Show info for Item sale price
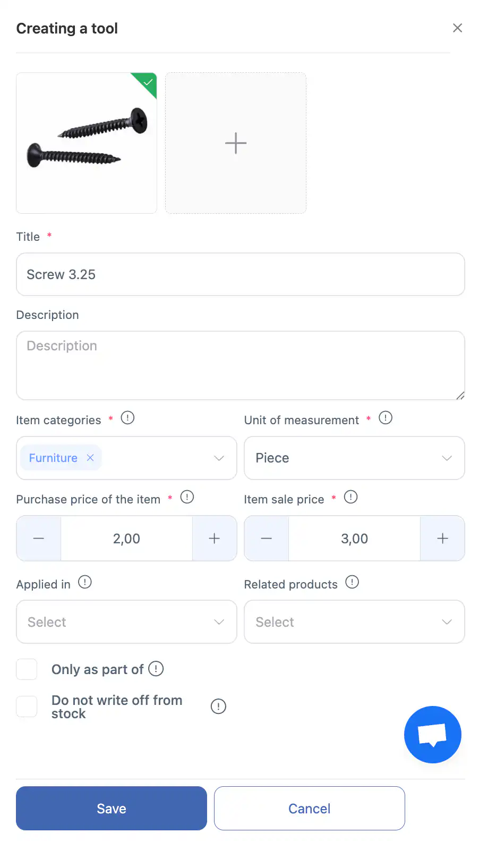 [x=350, y=497]
